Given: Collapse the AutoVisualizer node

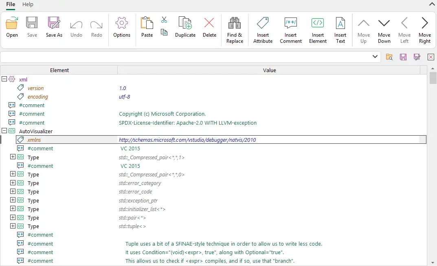Looking at the screenshot, I should (4, 130).
